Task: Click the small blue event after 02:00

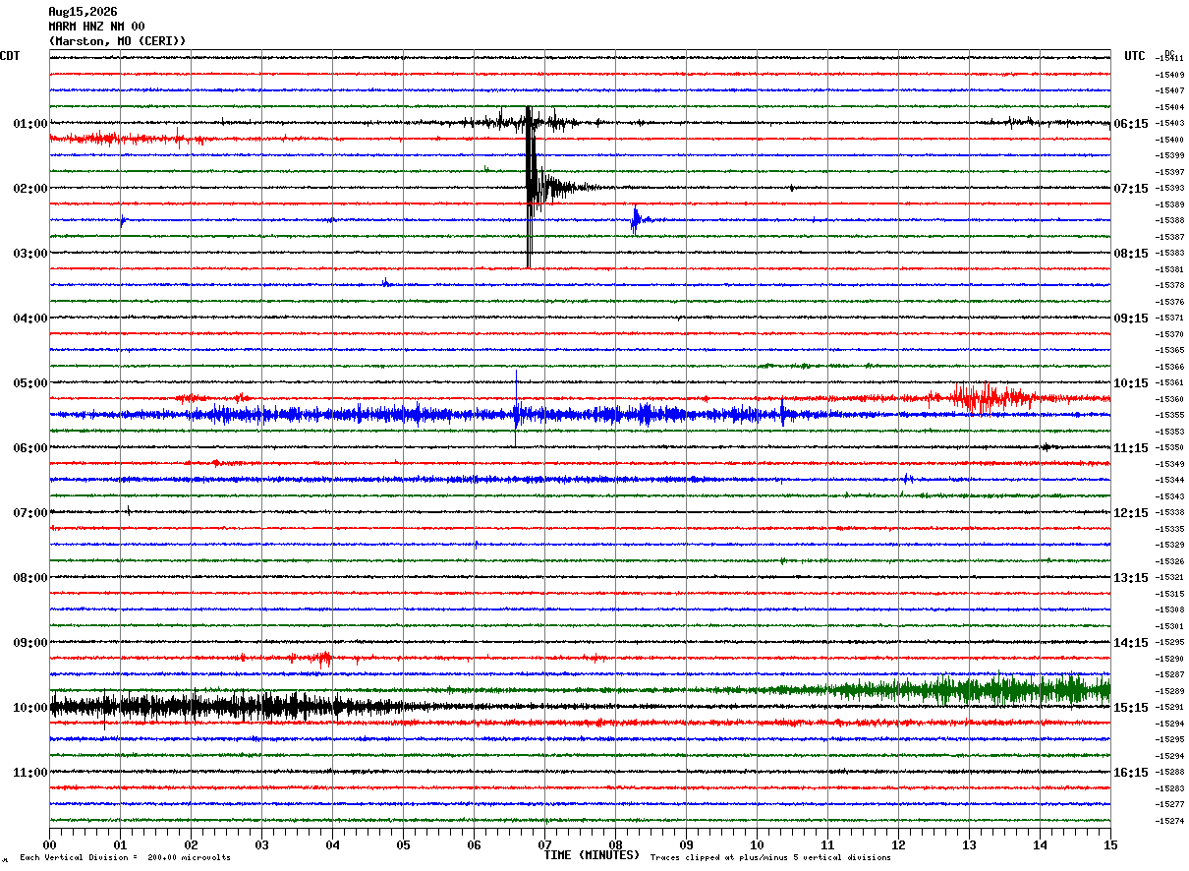Action: click(x=636, y=219)
